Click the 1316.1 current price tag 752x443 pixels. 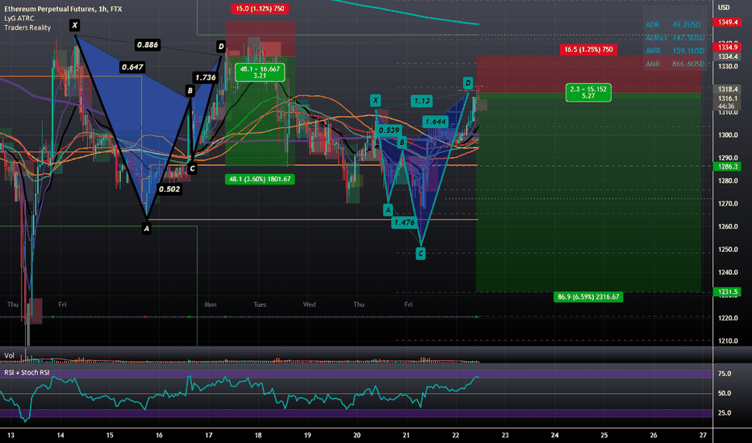pyautogui.click(x=727, y=98)
